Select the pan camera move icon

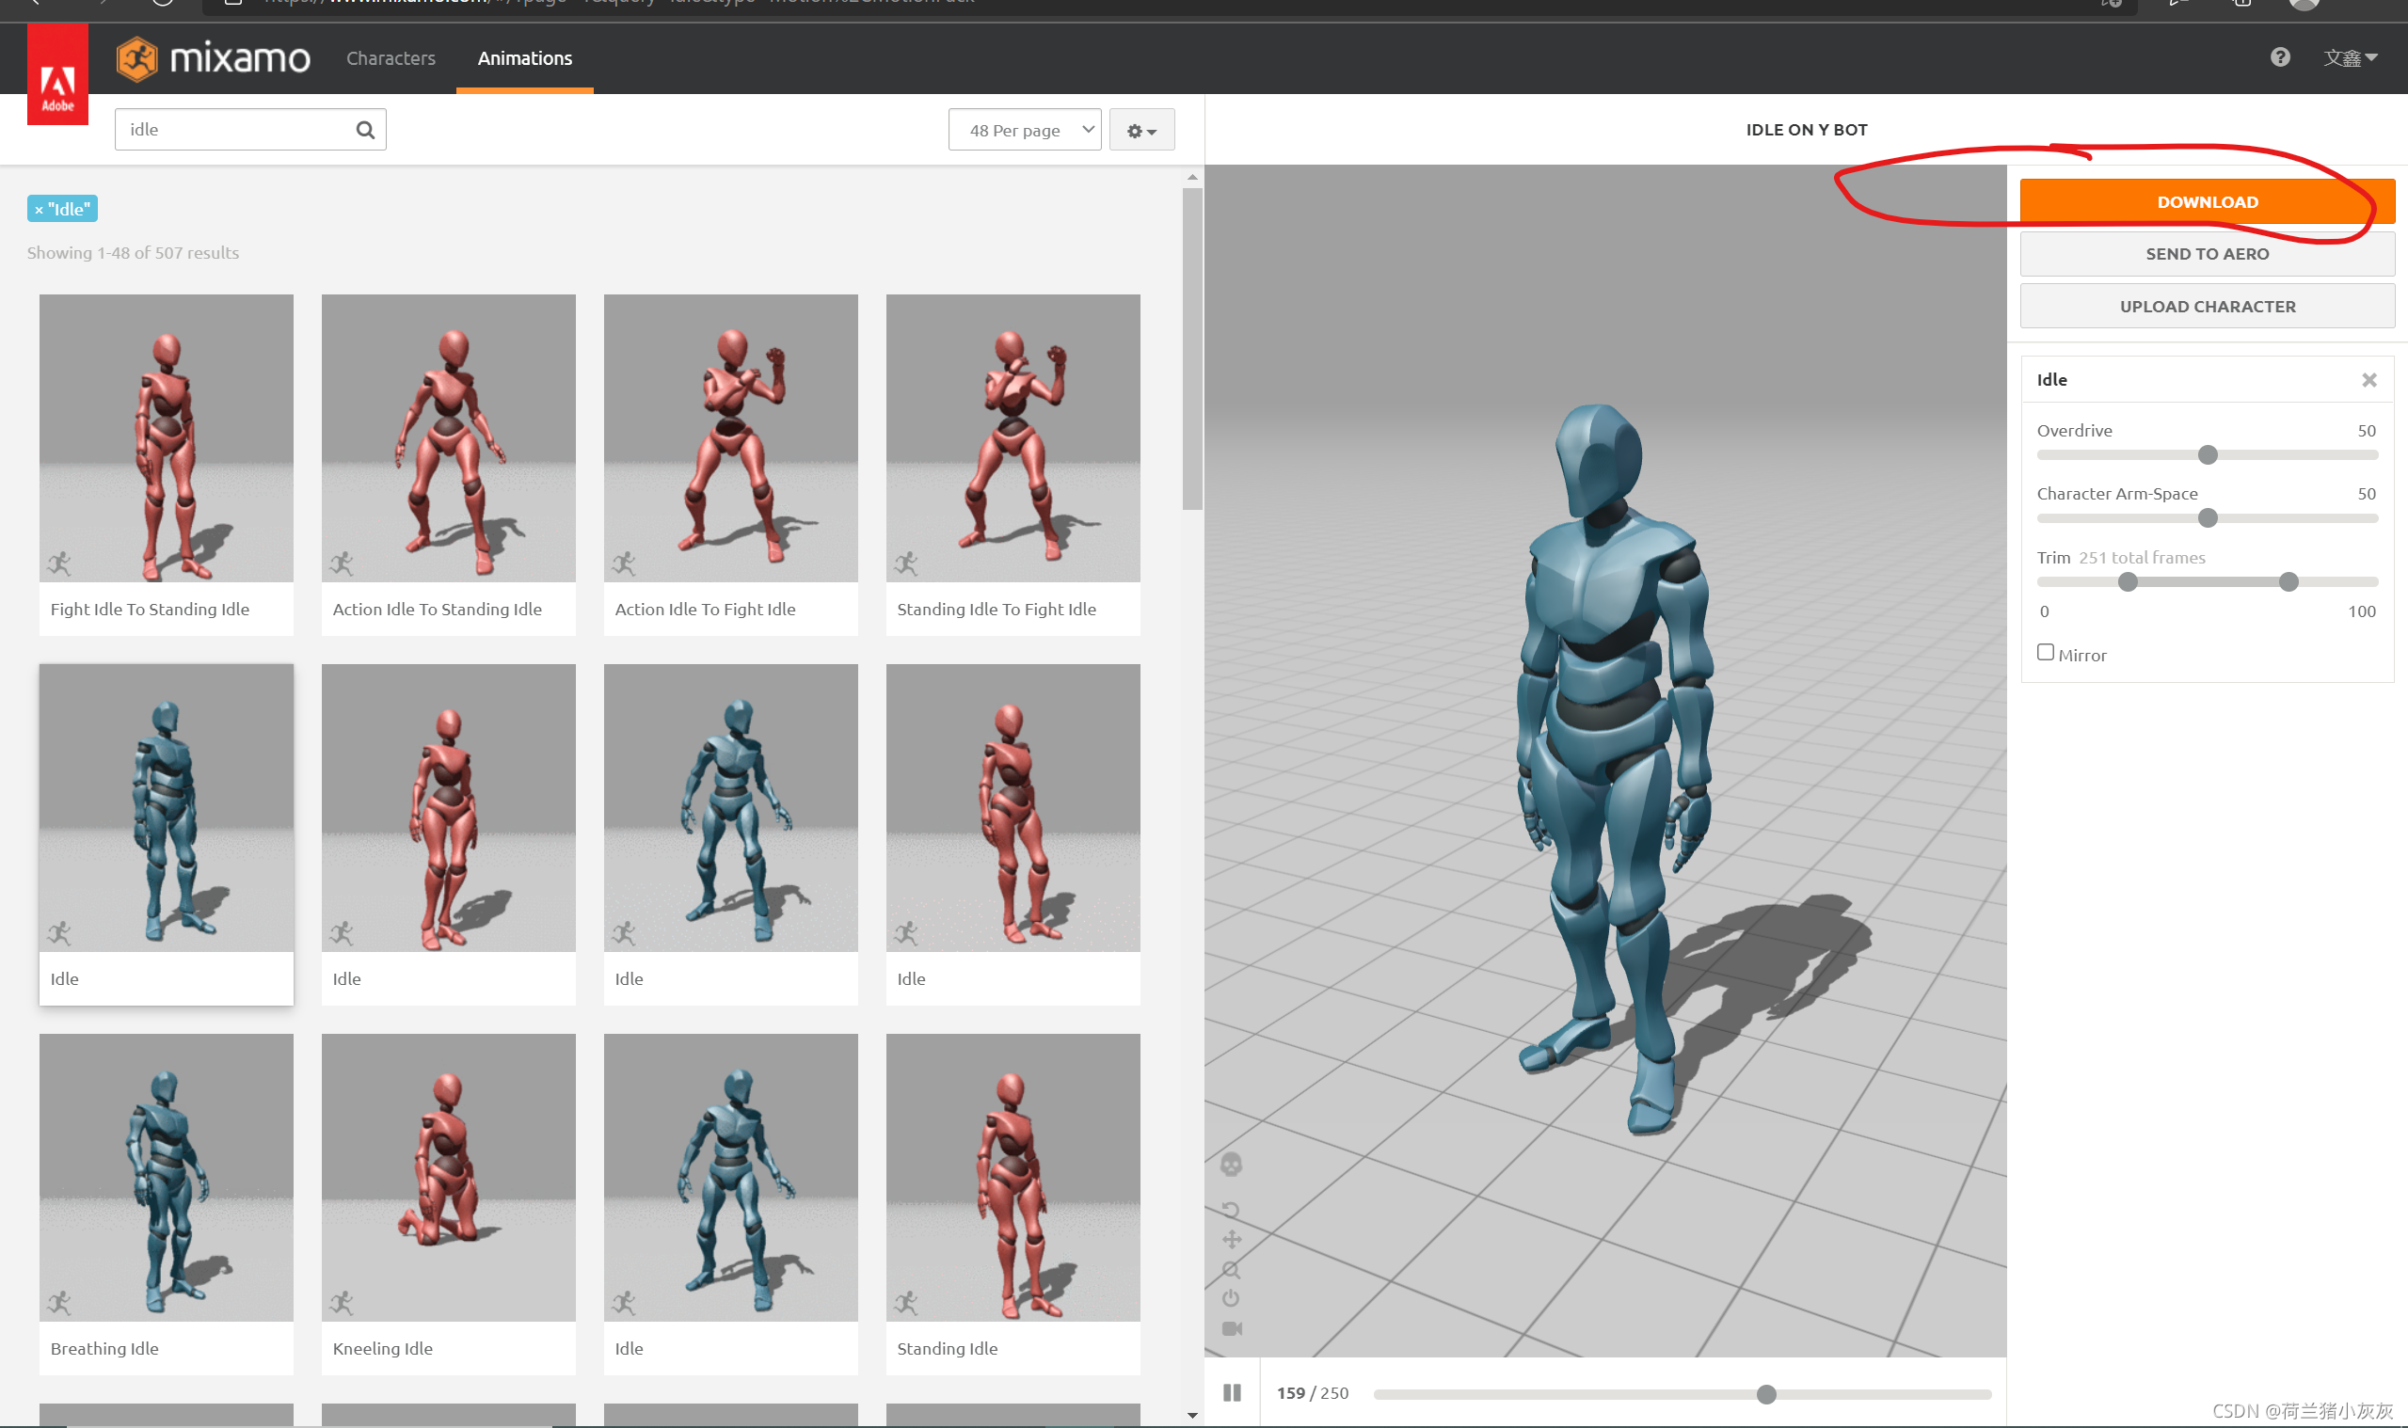pyautogui.click(x=1231, y=1240)
